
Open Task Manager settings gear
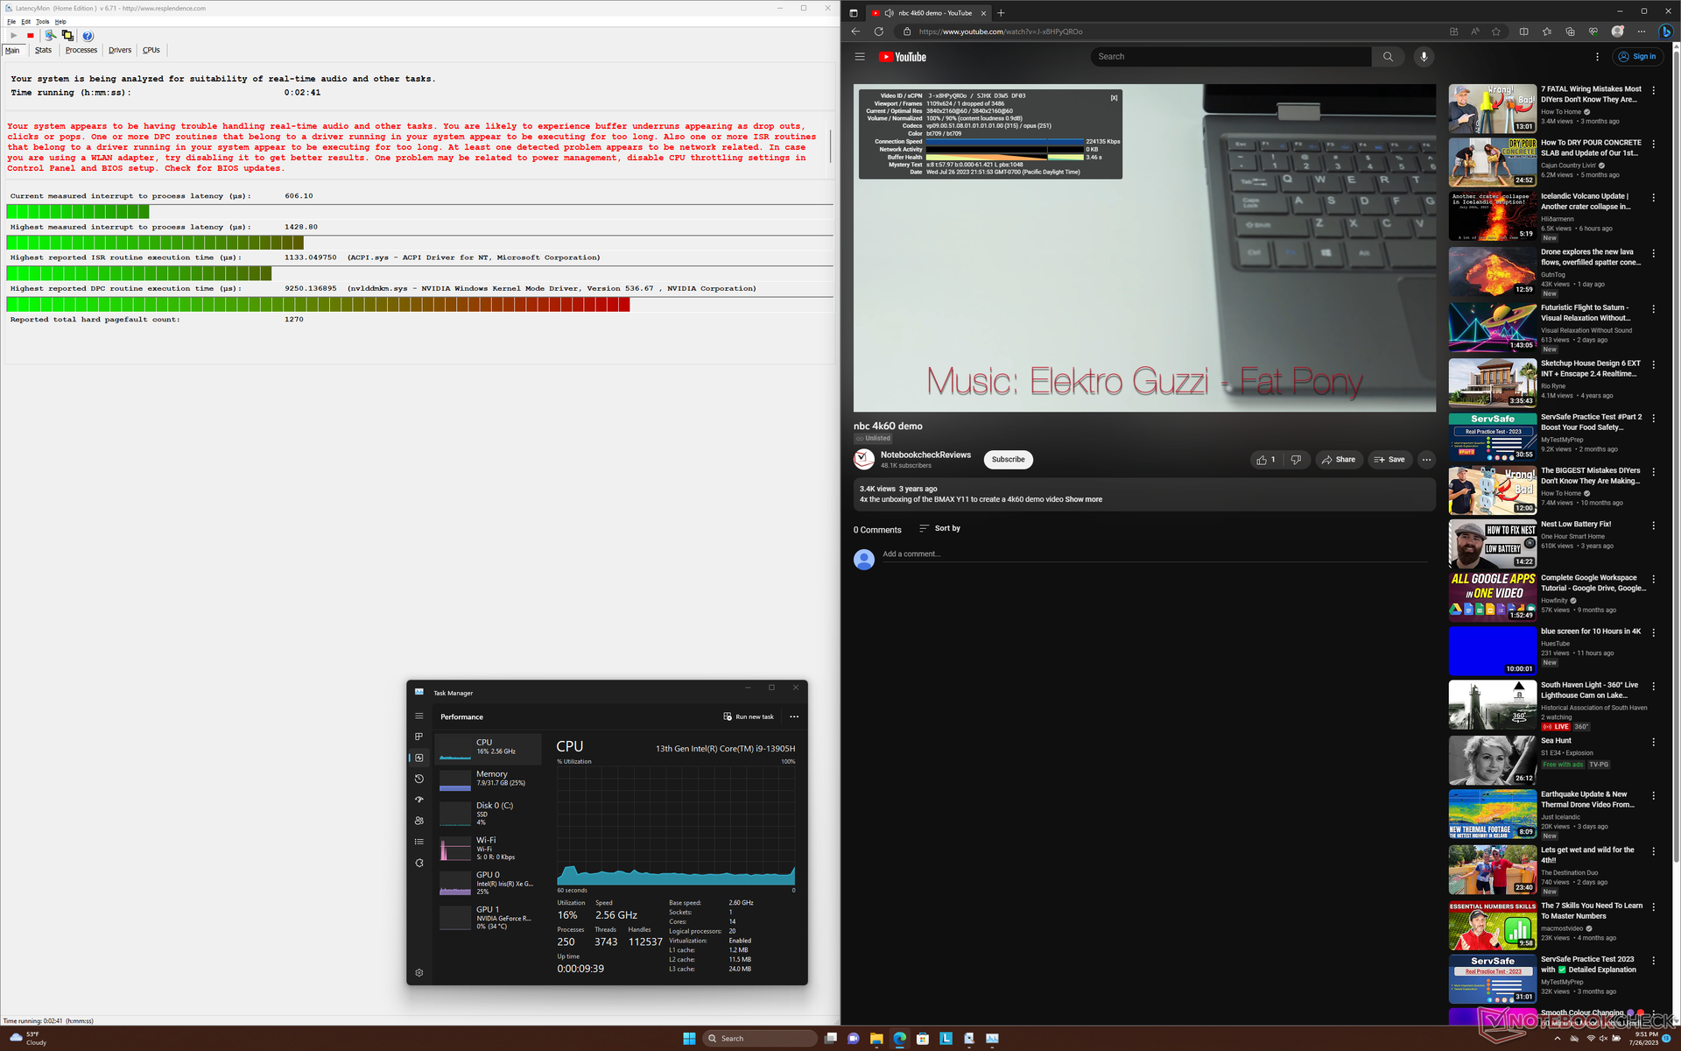coord(418,972)
